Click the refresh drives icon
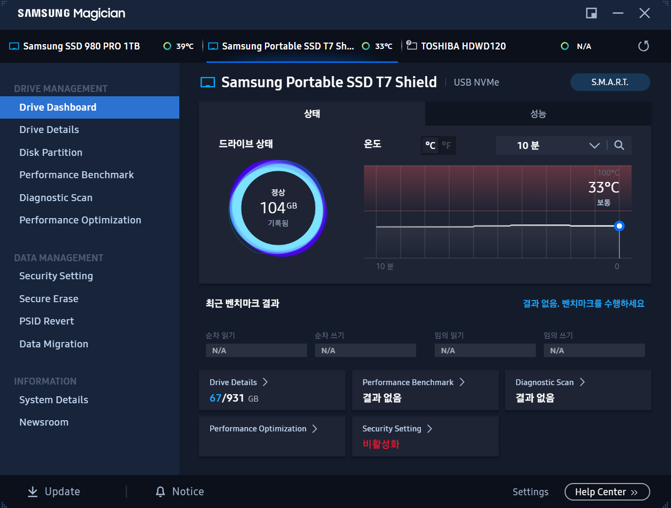The image size is (671, 508). tap(643, 46)
